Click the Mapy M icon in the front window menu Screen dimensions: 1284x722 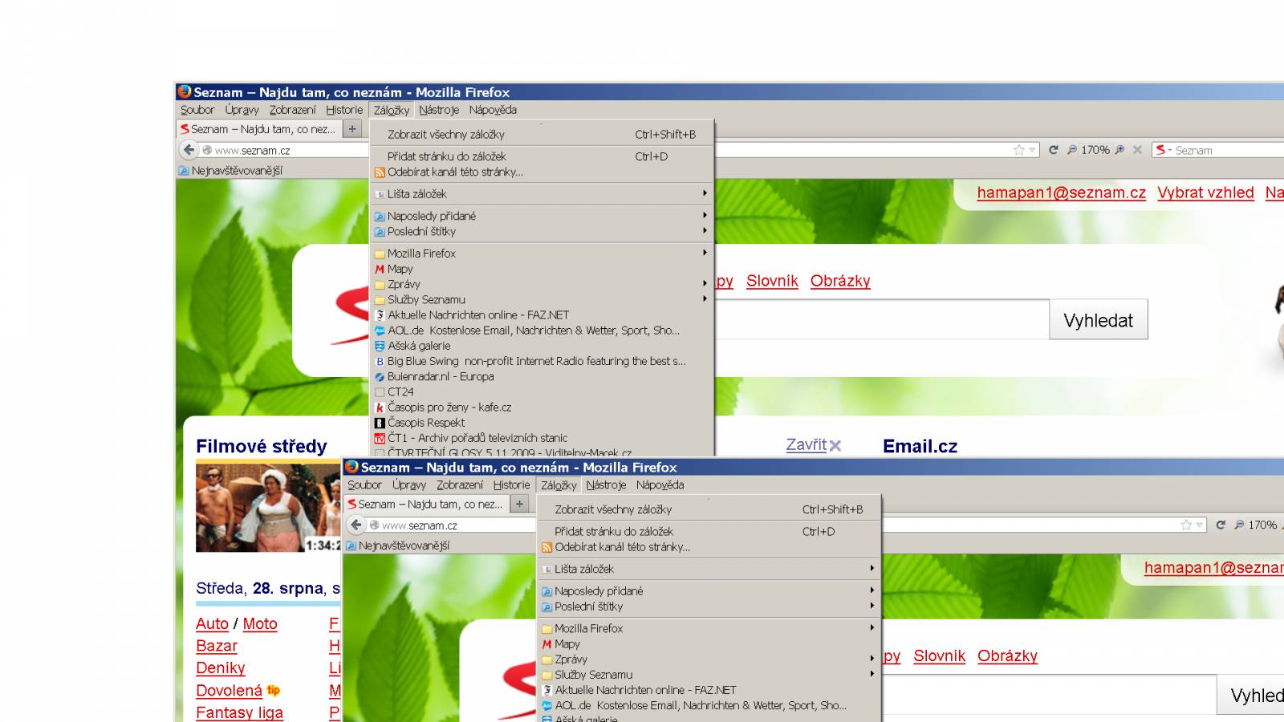(x=547, y=644)
